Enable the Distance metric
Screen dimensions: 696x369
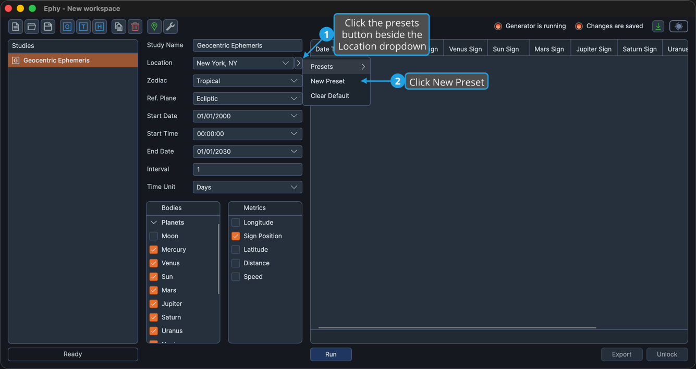coord(236,263)
